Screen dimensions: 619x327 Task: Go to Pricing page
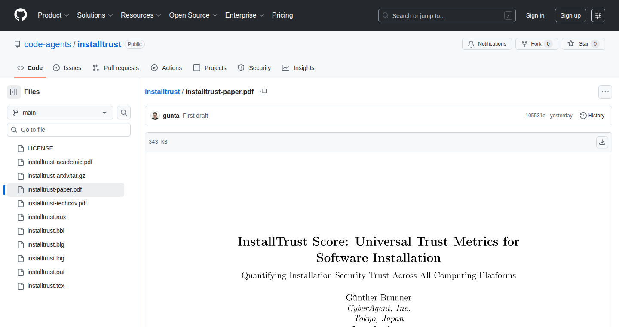click(282, 15)
